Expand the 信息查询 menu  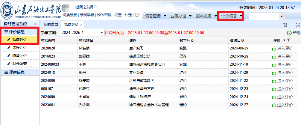pyautogui.click(x=156, y=16)
